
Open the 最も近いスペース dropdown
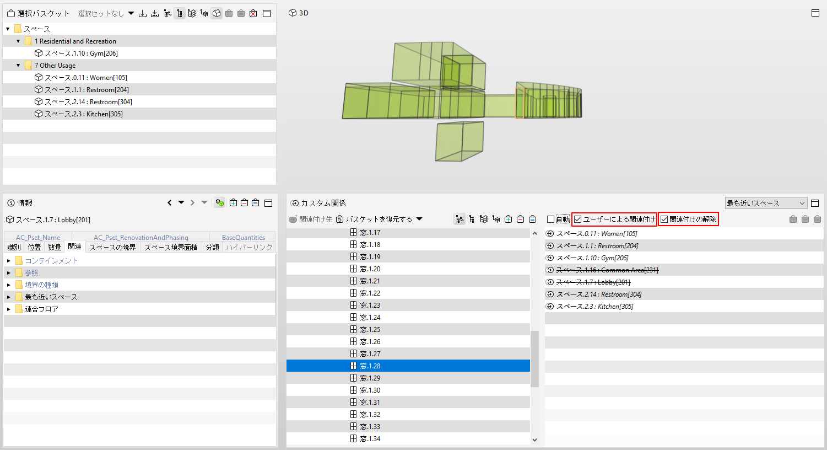(766, 203)
